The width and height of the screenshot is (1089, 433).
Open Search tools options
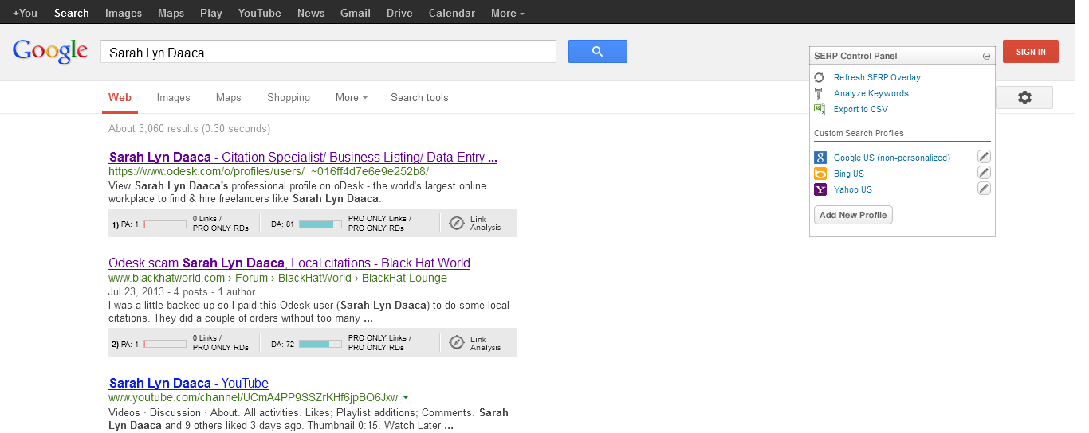coord(419,97)
